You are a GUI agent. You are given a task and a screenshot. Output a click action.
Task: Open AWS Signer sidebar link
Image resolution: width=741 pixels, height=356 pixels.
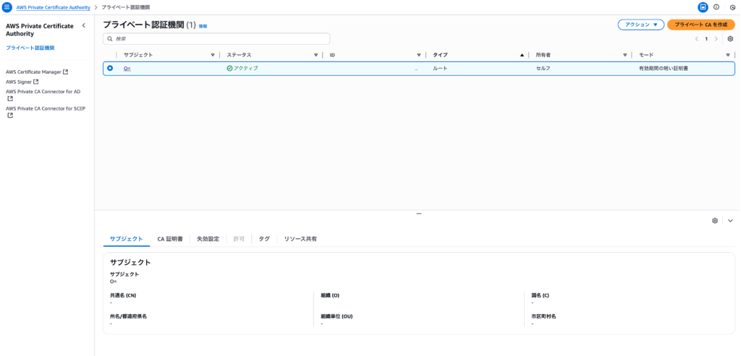click(19, 82)
